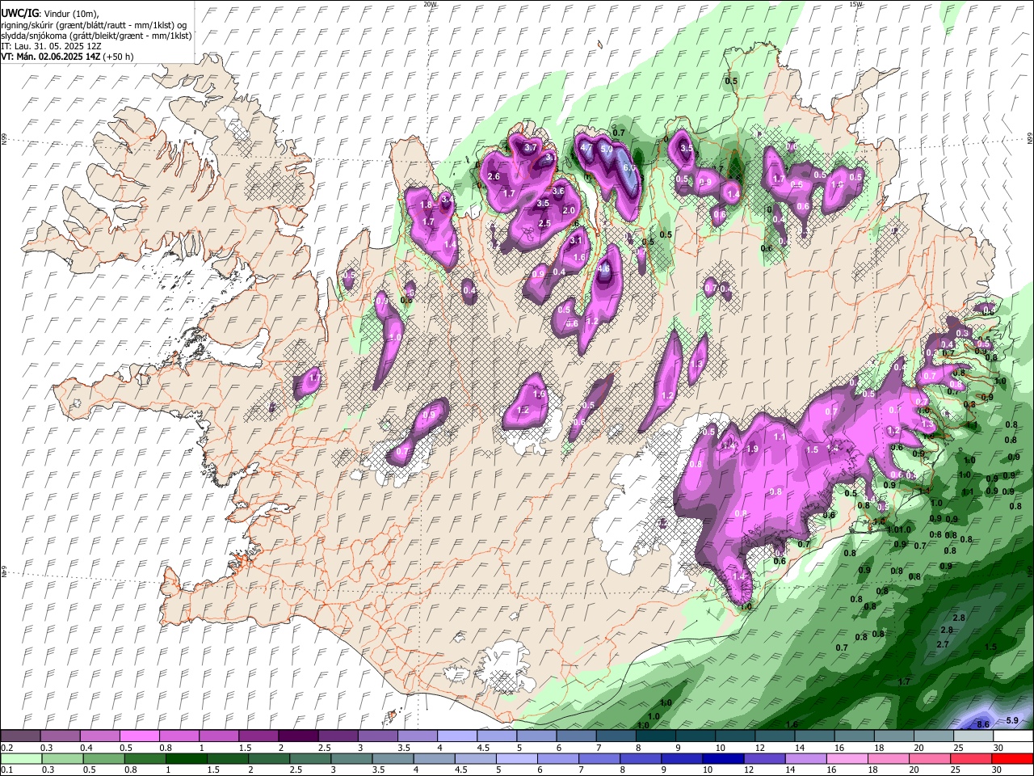This screenshot has width=1034, height=776.
Task: Click the palest green lower swatch at 0.1
Action: 21,758
